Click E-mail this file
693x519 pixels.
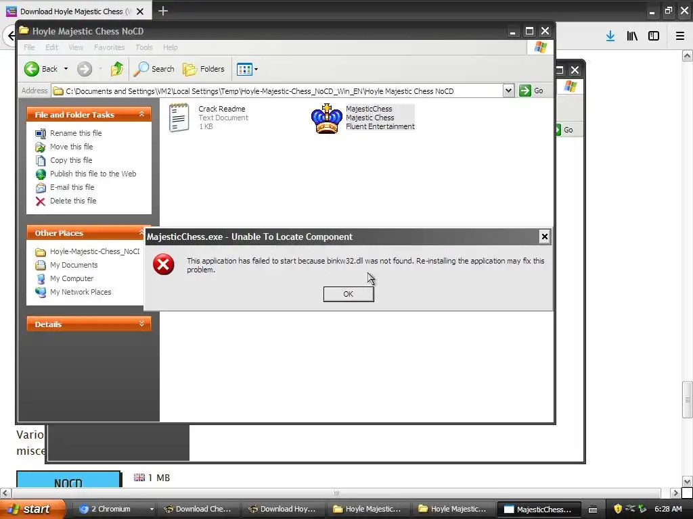[x=72, y=187]
